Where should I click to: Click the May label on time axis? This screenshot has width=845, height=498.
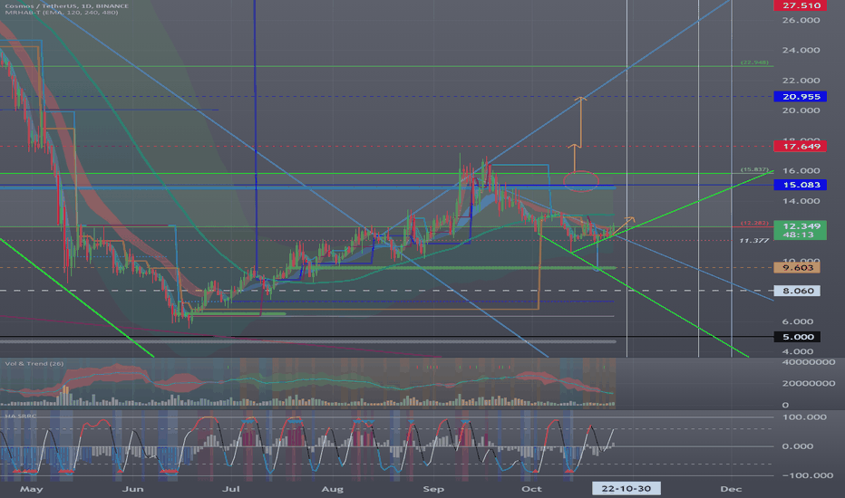[x=31, y=489]
